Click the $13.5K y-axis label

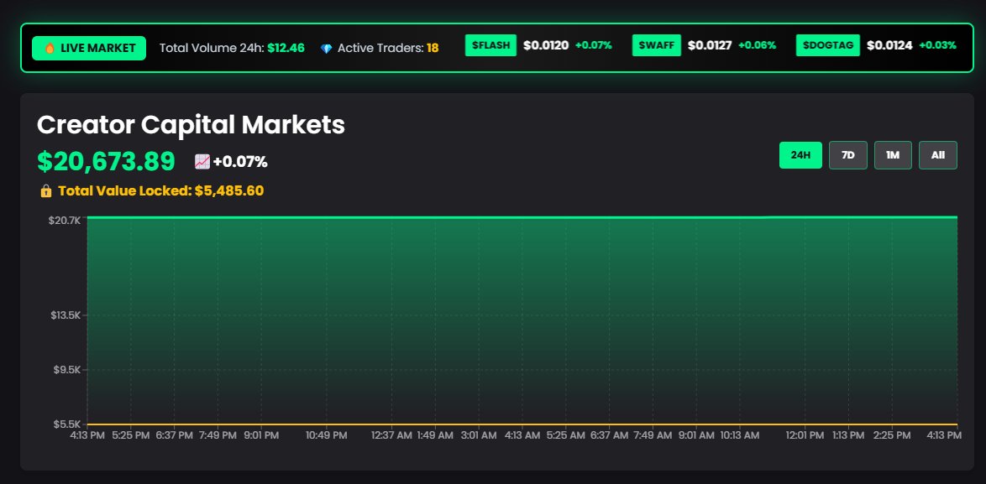[x=66, y=315]
